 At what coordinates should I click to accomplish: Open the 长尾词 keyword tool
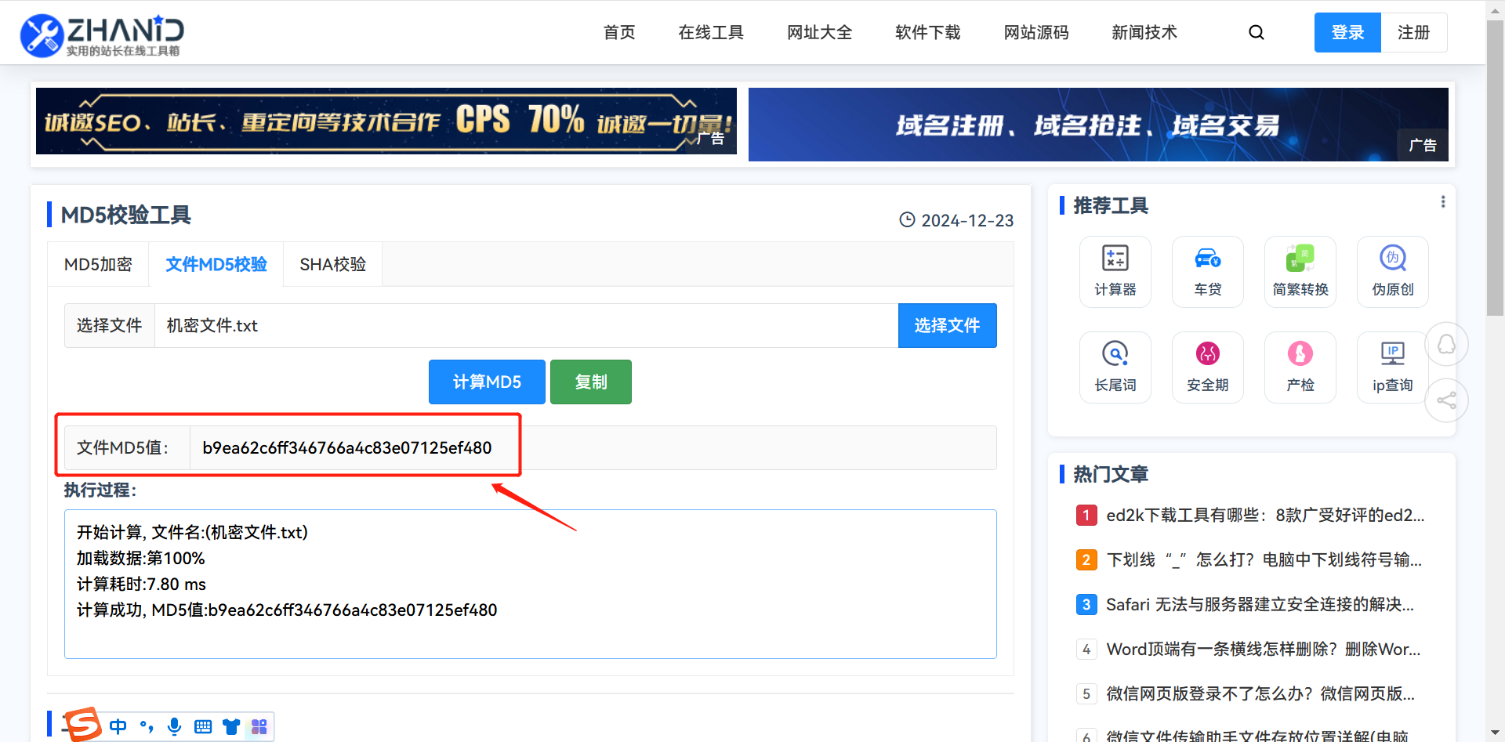(1115, 367)
